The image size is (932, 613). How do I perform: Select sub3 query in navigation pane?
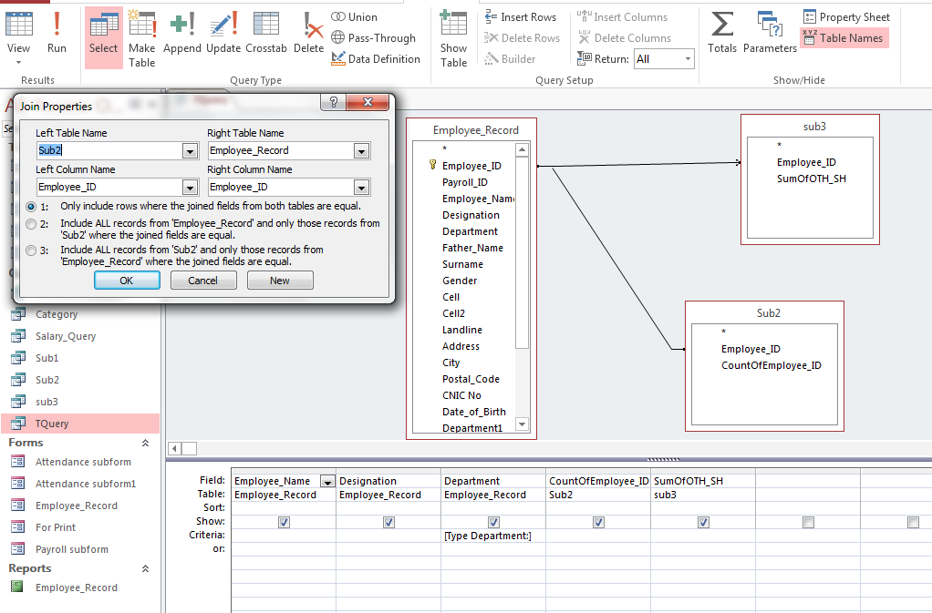(x=47, y=402)
